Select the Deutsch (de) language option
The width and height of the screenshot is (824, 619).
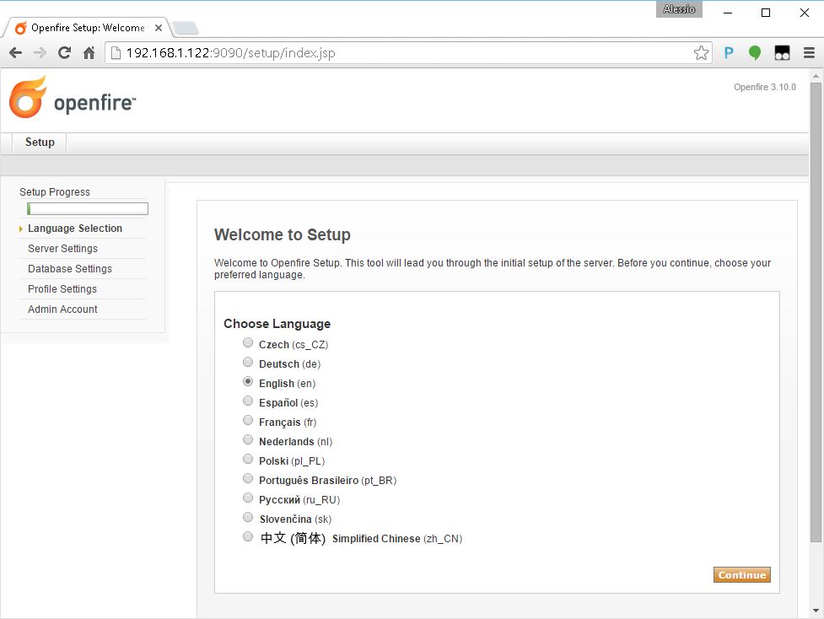coord(248,363)
